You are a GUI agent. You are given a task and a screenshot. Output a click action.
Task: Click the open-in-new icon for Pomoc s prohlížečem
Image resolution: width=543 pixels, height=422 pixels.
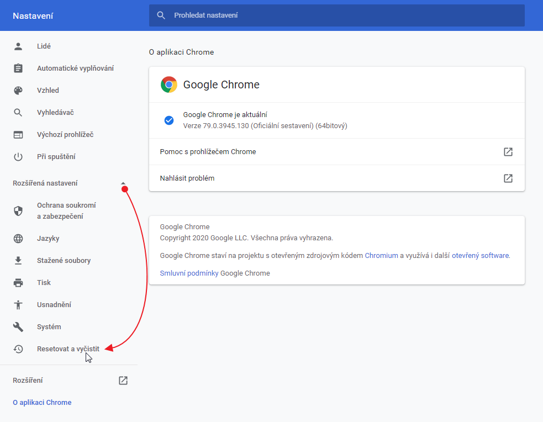click(x=508, y=152)
